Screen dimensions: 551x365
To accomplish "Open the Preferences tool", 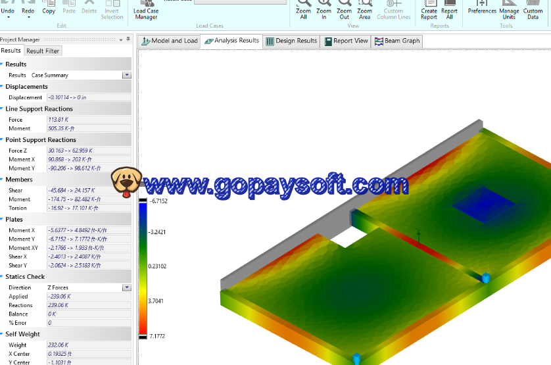I will (482, 8).
